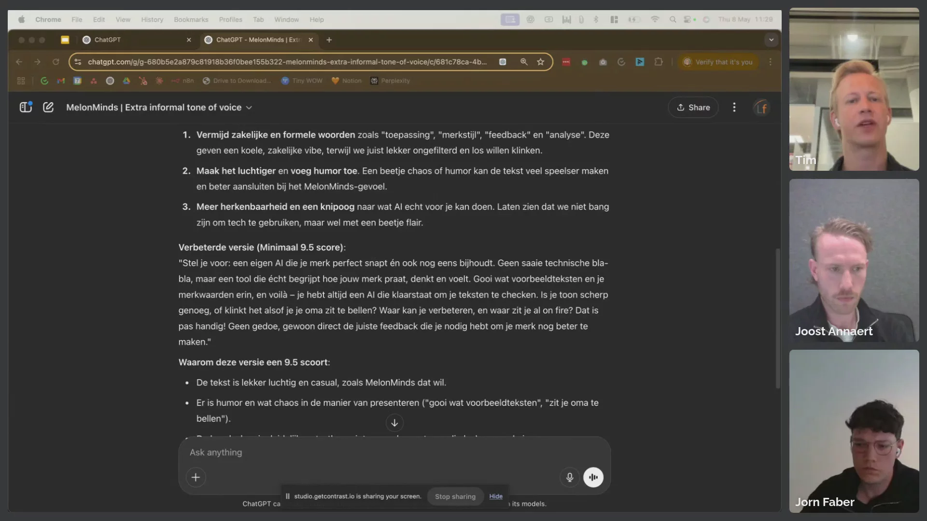Viewport: 927px width, 521px height.
Task: View site information icon in address bar
Action: coord(78,62)
